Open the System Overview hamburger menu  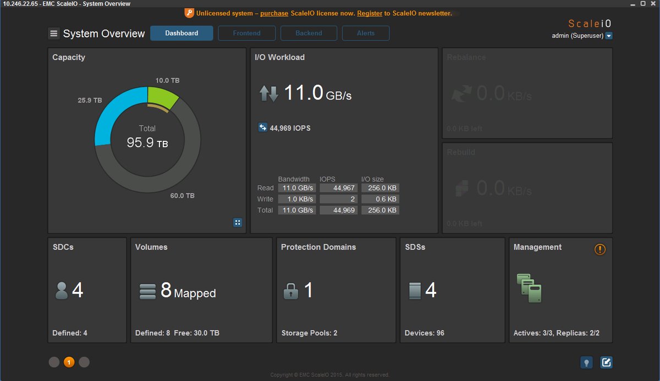[x=53, y=34]
